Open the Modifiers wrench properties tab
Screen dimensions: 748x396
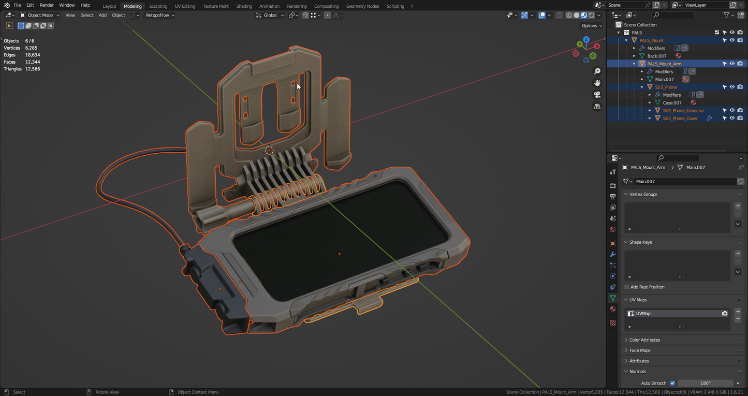tap(613, 254)
